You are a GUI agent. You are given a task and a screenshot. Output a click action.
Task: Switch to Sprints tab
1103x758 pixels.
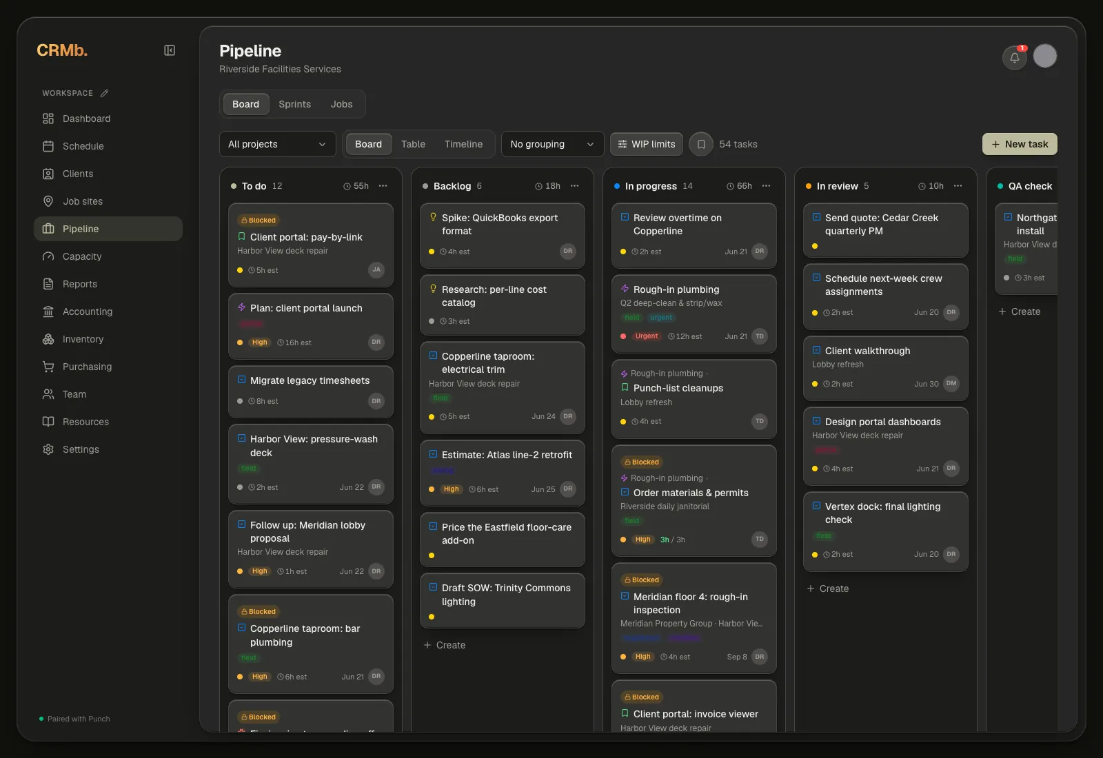(294, 104)
